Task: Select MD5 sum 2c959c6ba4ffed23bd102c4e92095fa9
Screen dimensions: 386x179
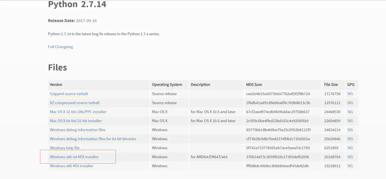Action: pyautogui.click(x=277, y=121)
